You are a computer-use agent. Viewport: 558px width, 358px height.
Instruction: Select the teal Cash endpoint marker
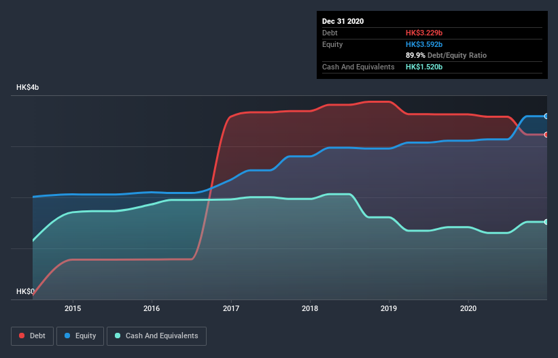546,222
